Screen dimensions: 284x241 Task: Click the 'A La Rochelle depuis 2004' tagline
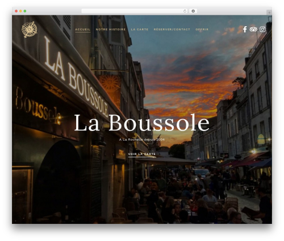point(142,140)
